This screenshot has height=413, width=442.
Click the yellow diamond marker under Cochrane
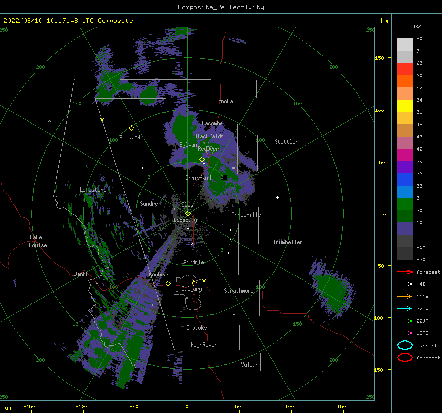(x=168, y=283)
